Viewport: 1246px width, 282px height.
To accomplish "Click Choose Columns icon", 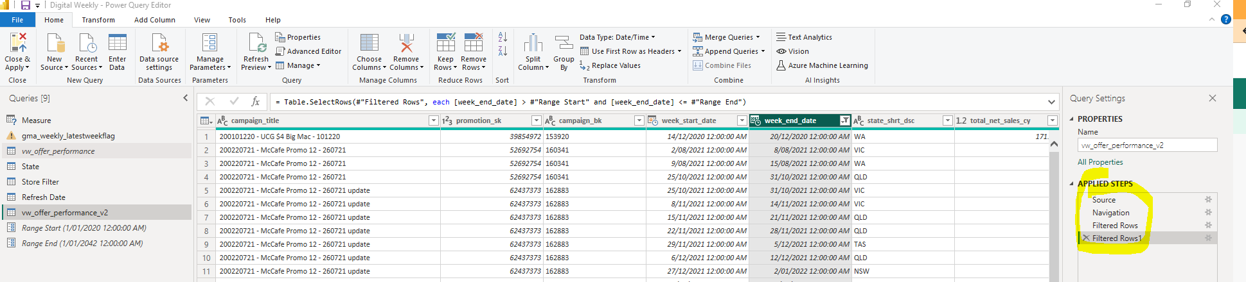I will click(369, 42).
